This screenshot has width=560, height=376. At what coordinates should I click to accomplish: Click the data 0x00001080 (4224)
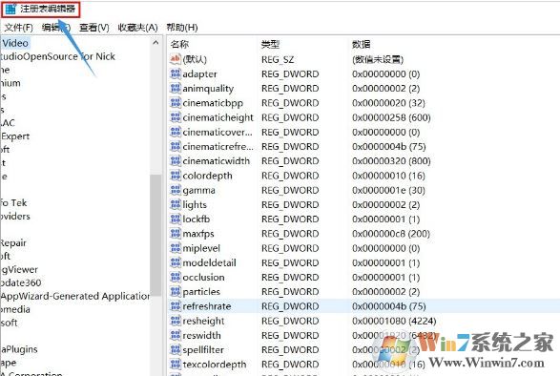394,321
